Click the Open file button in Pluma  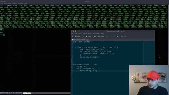click(78, 36)
